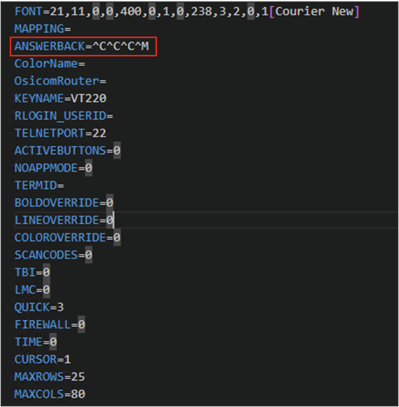Select the highlighted ANSWERBACK line
This screenshot has height=407, width=399.
83,46
